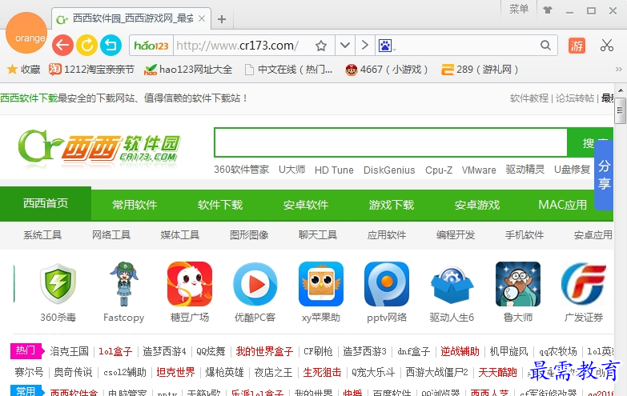Open 安卓游戏 navigation tab

pyautogui.click(x=477, y=205)
